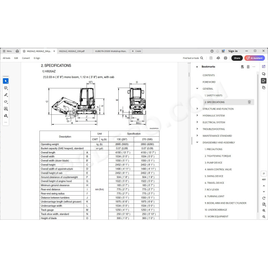Screen dimensions: 268x268
Task: Zoom in on the document
Action: click(x=264, y=211)
